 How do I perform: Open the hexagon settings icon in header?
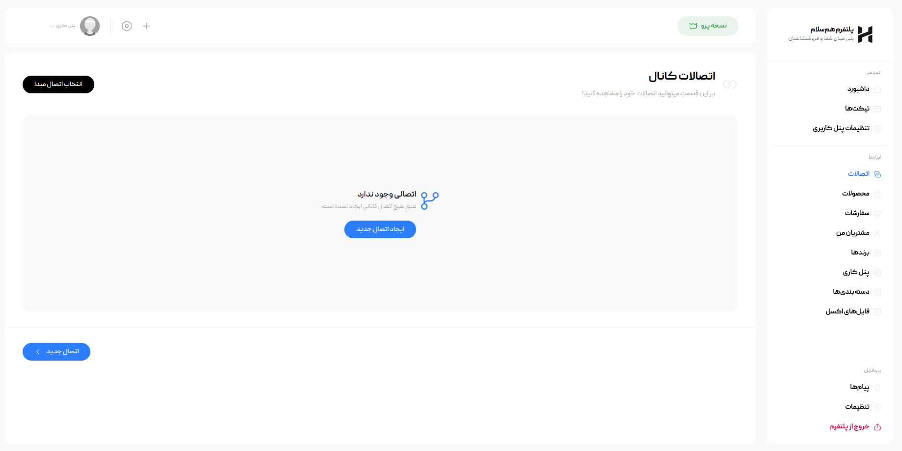(127, 26)
